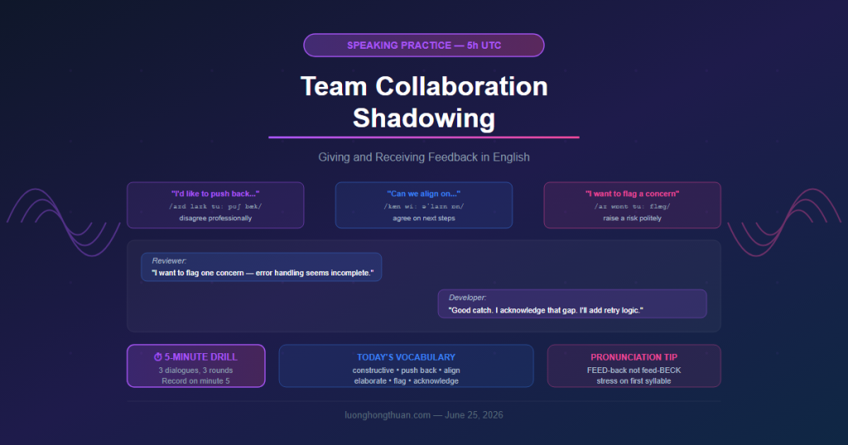This screenshot has height=445, width=848.
Task: Click the SPEAKING PRACTICE — 5h UTC badge
Action: (x=423, y=45)
